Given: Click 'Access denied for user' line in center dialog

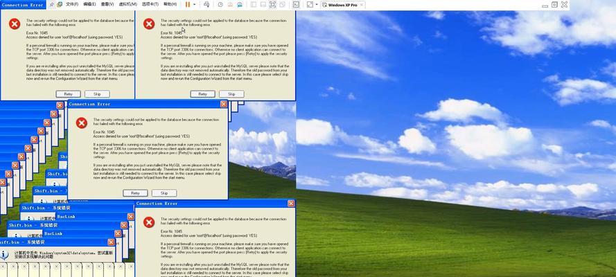Looking at the screenshot, I should pos(141,136).
